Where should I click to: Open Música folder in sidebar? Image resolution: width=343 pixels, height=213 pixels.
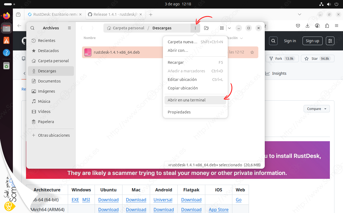(x=51, y=101)
